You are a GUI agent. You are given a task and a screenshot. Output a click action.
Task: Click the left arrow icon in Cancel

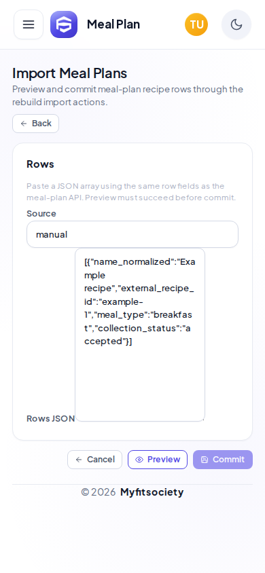pos(79,460)
